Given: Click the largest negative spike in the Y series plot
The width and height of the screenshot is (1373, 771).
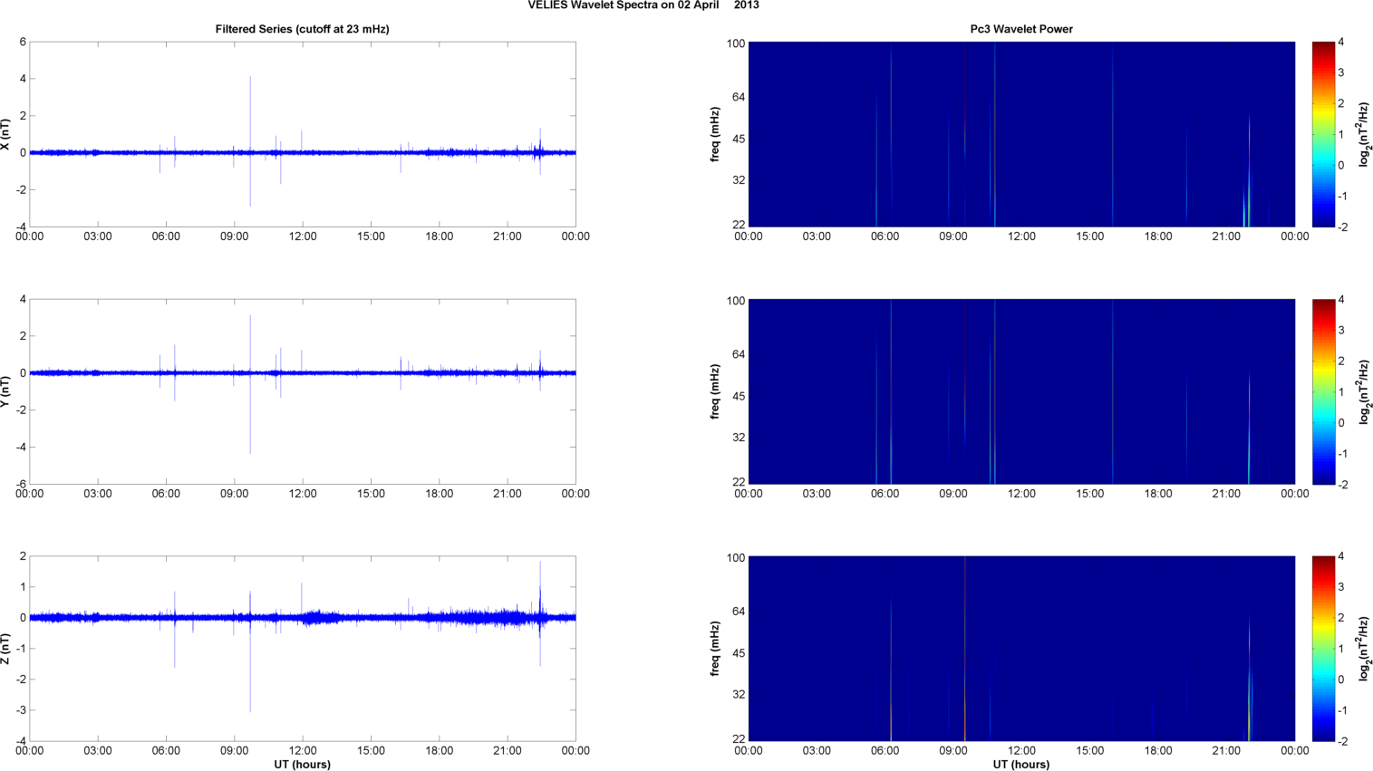Looking at the screenshot, I should (x=250, y=413).
